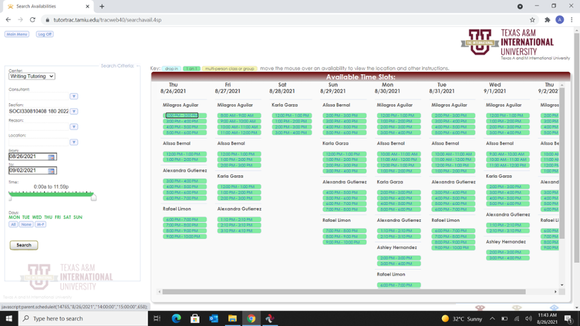The height and width of the screenshot is (326, 580).
Task: Select Tue 8/31 Alissa Bernal 10:00 AM - 11:00 AM
Action: click(x=453, y=154)
